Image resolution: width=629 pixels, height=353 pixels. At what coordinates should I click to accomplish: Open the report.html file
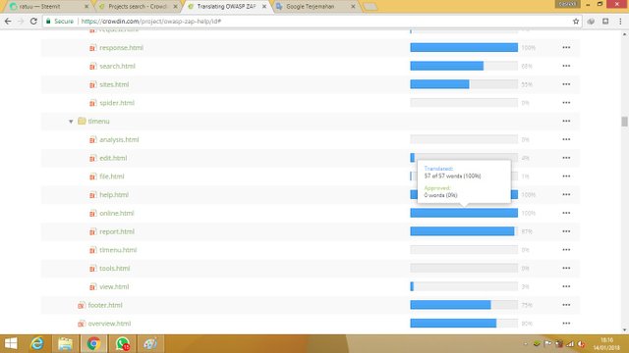[x=117, y=231]
